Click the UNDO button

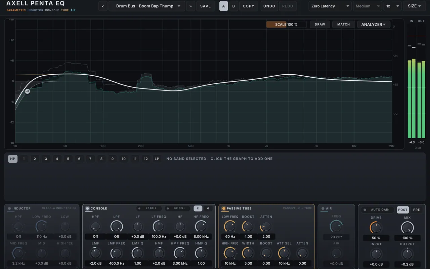tap(269, 6)
